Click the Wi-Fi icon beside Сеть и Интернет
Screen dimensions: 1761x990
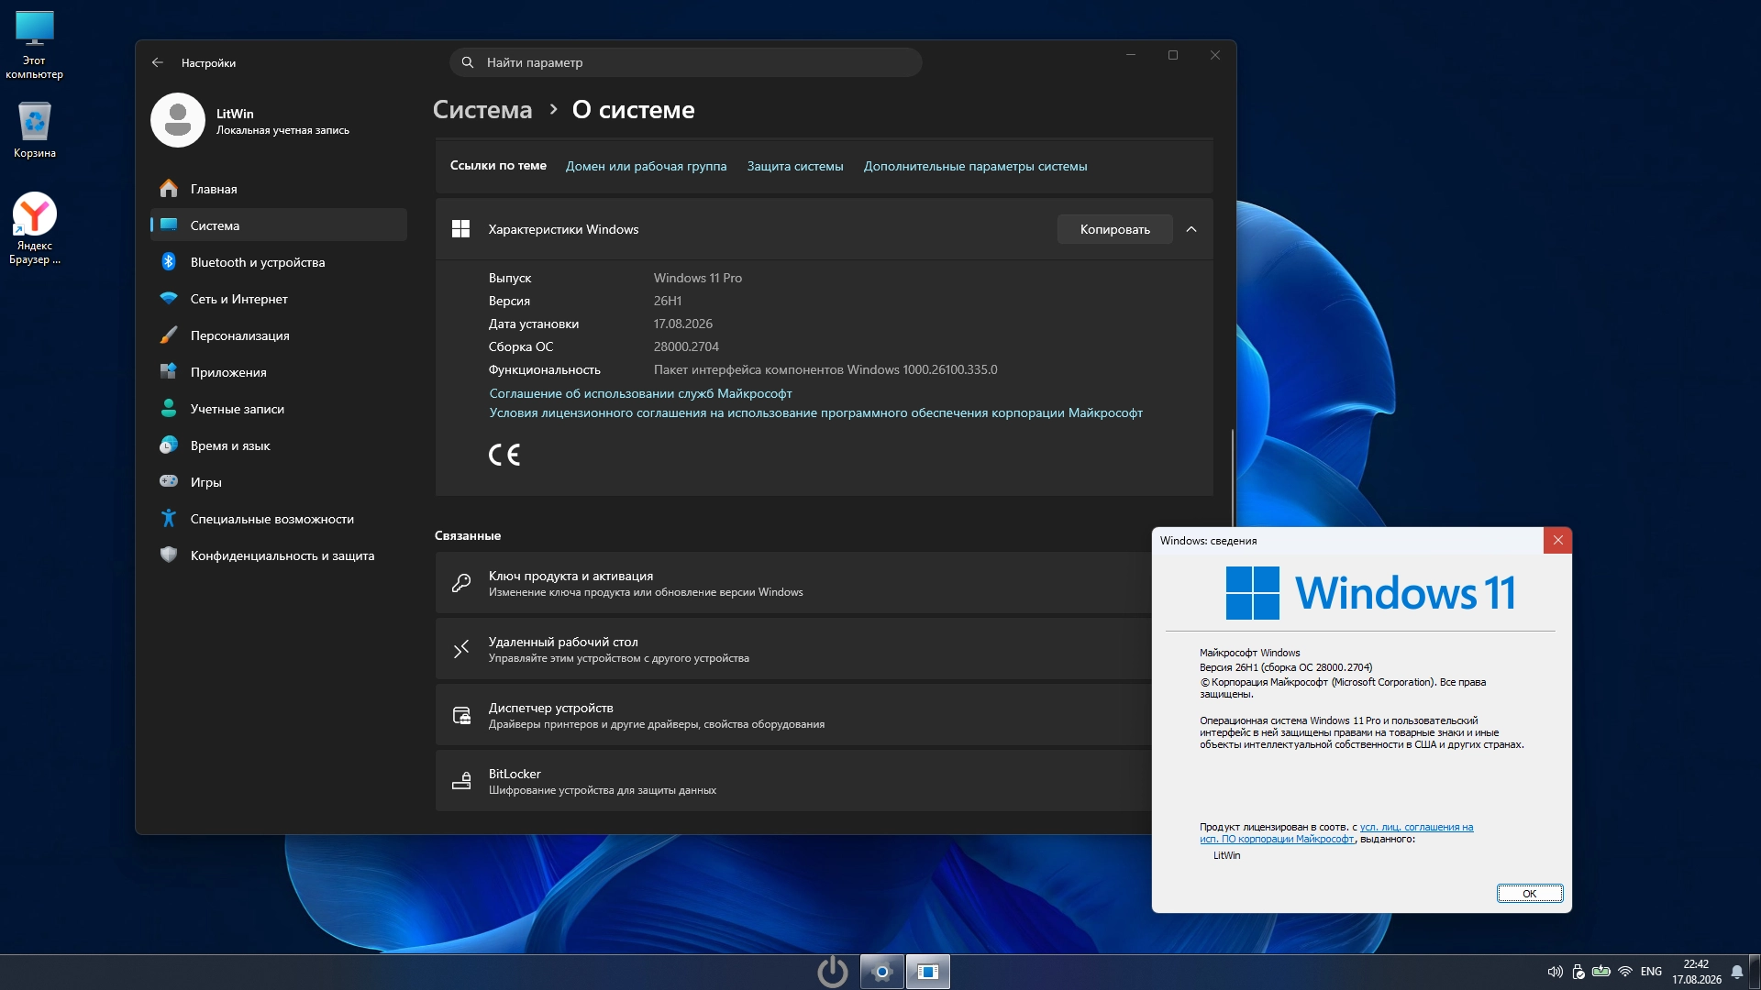coord(169,299)
